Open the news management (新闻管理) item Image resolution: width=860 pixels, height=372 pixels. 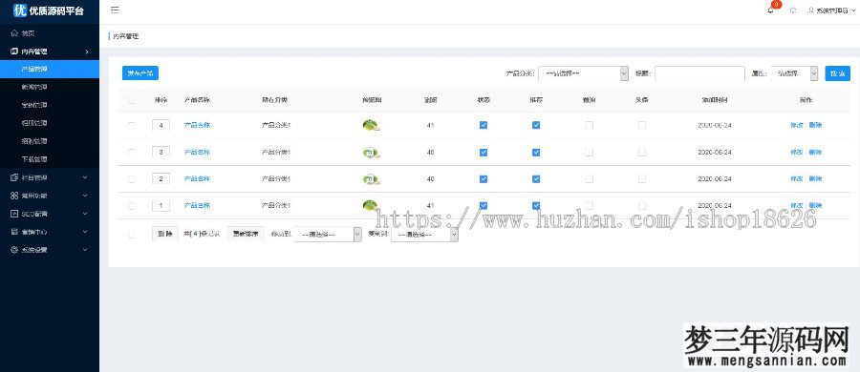50,87
